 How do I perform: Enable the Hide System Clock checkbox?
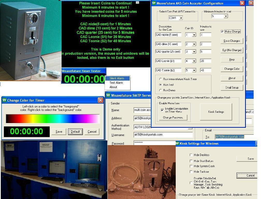click(191, 166)
